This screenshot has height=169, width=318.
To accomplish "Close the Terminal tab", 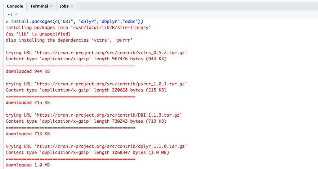I will (51, 6).
